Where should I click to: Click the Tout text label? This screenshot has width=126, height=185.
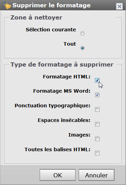[70, 44]
